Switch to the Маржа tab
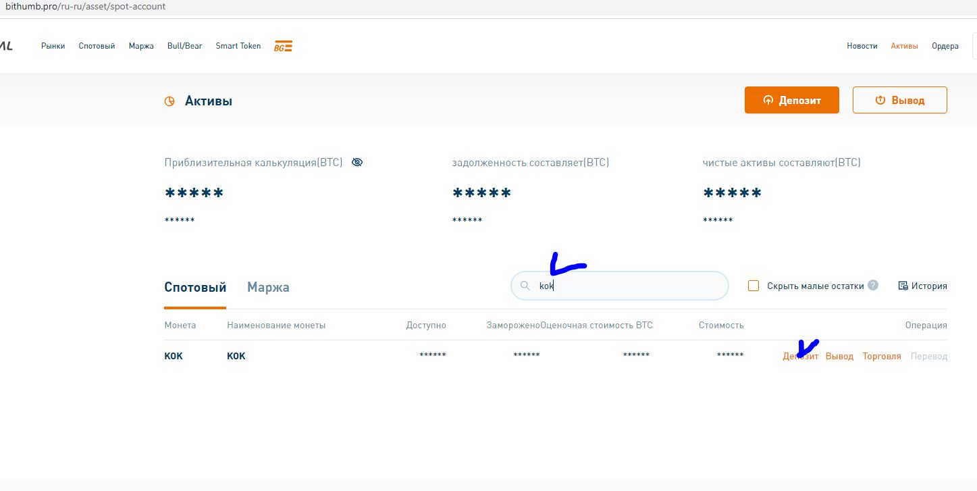This screenshot has height=491, width=977. [268, 287]
